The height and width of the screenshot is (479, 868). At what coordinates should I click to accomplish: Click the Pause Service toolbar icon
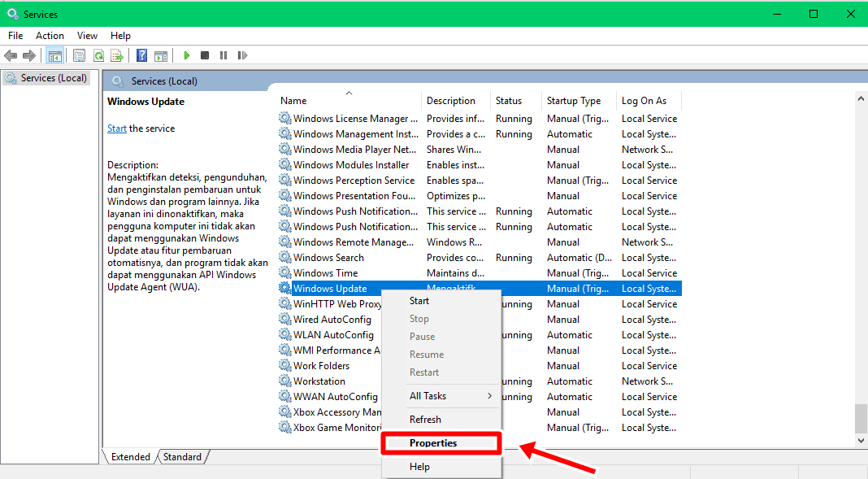click(x=224, y=55)
